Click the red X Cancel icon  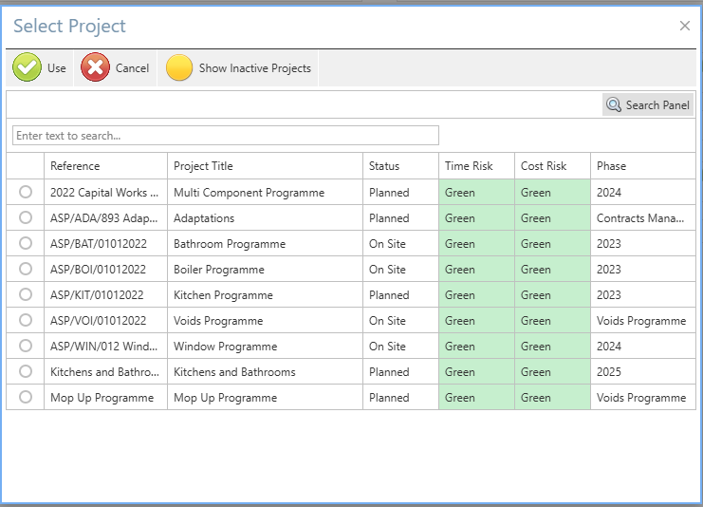[96, 68]
